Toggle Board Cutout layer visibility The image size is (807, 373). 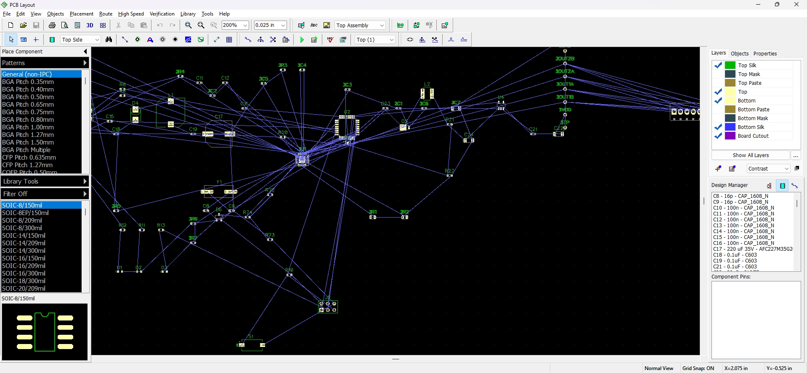coord(718,136)
